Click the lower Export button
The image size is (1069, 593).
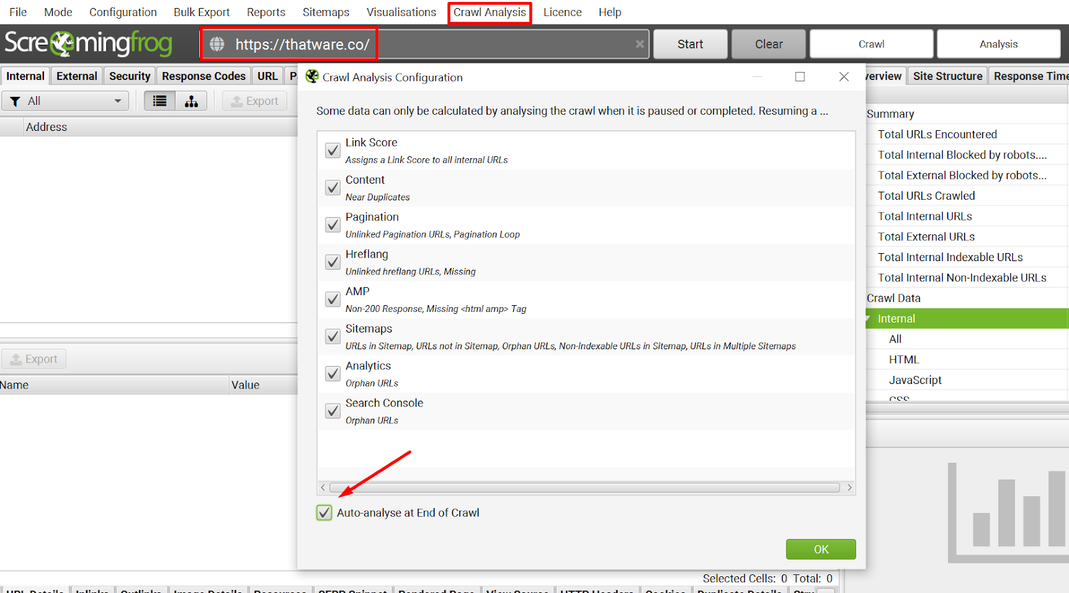pos(34,359)
